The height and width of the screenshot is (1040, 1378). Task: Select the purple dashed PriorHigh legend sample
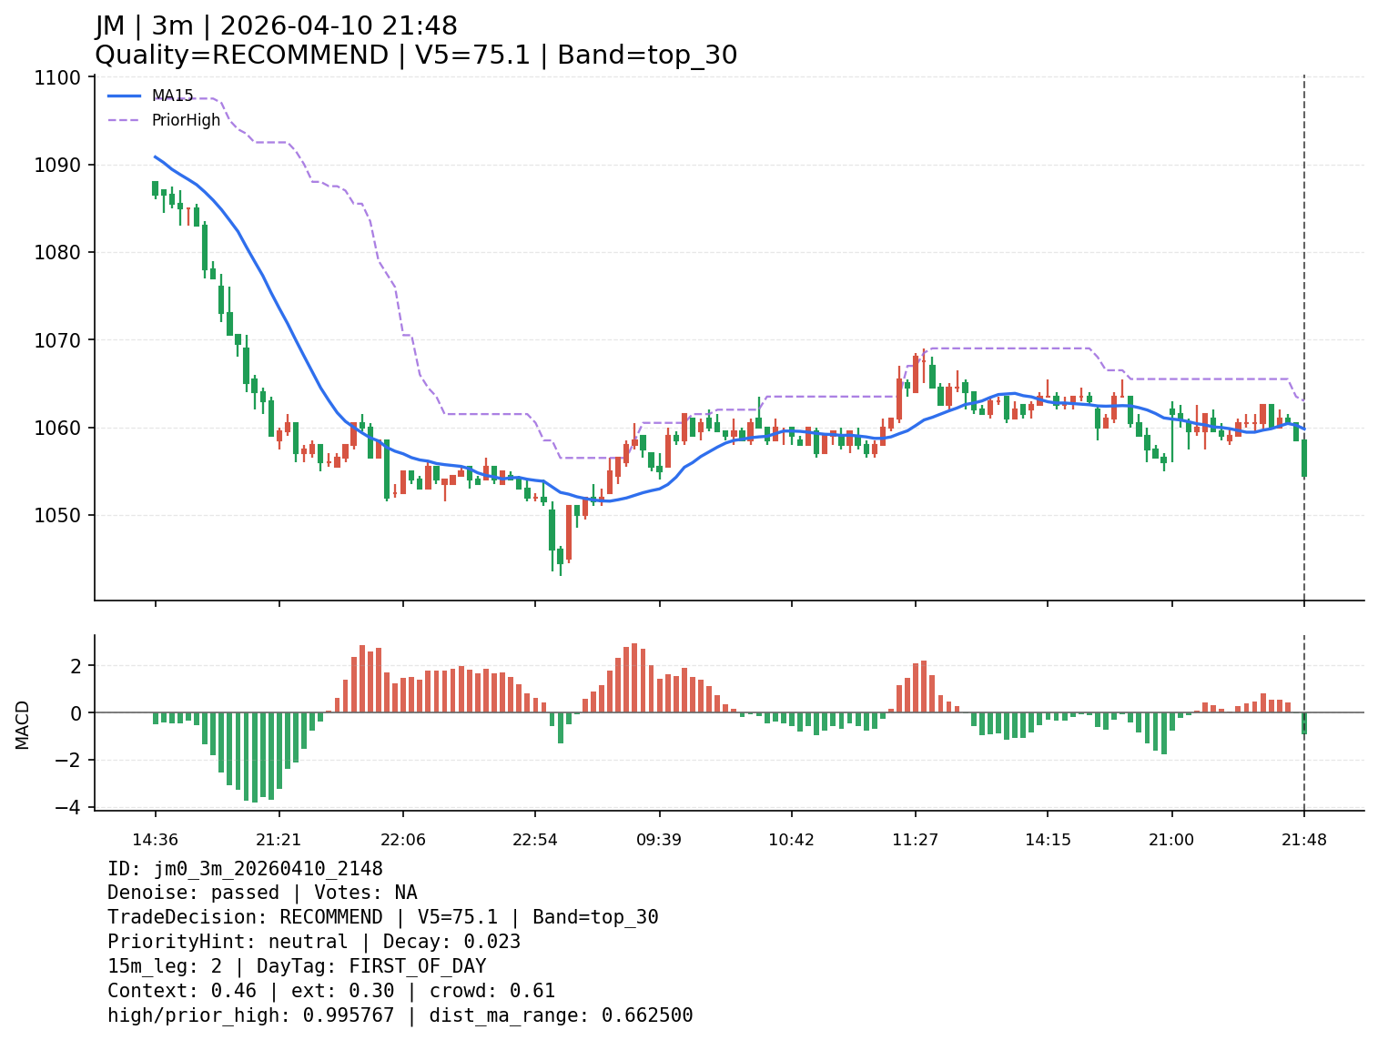tap(125, 120)
